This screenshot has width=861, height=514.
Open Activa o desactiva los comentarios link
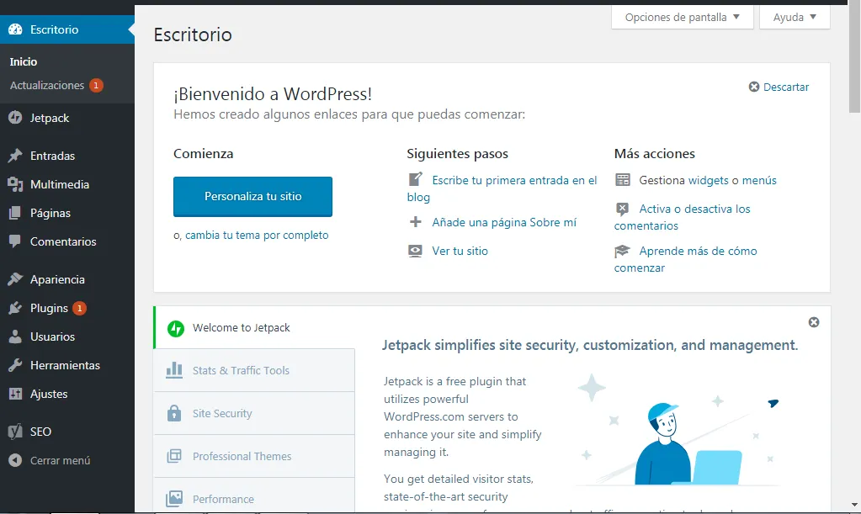[x=682, y=217]
